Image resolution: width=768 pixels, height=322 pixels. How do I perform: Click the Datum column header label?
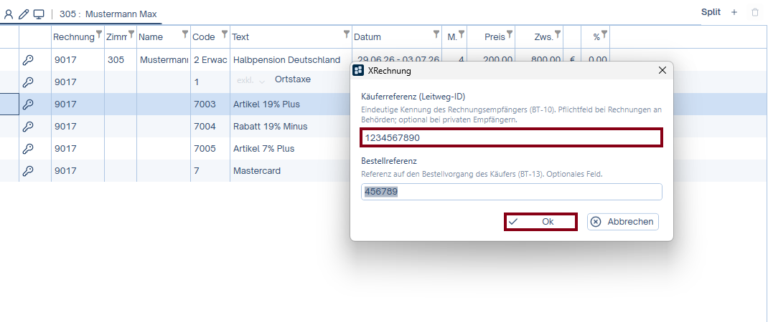367,36
